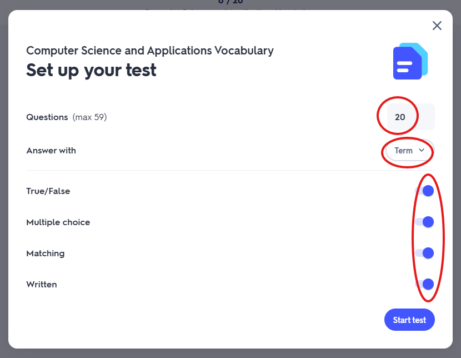The width and height of the screenshot is (461, 358).
Task: Click the Questions number input field
Action: point(410,117)
